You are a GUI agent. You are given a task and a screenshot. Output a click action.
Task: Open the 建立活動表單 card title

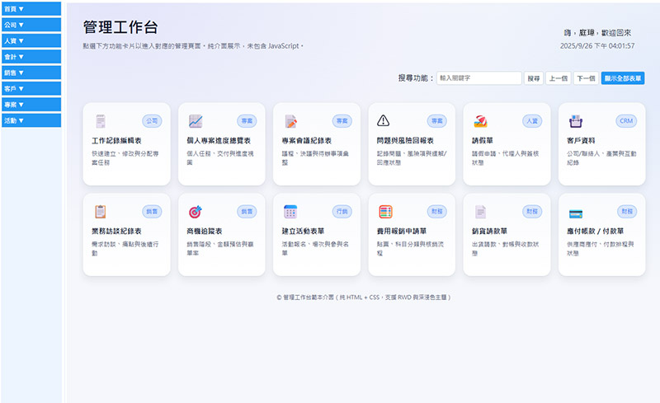coord(303,231)
